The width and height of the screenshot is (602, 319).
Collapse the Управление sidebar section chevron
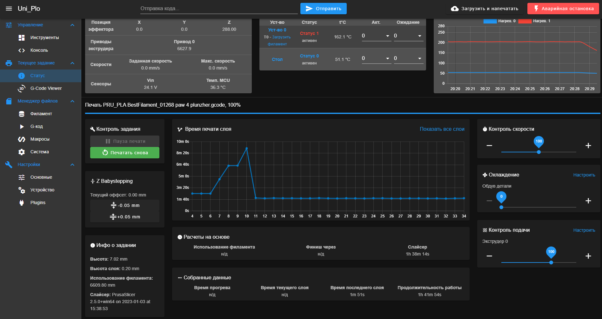(x=72, y=25)
